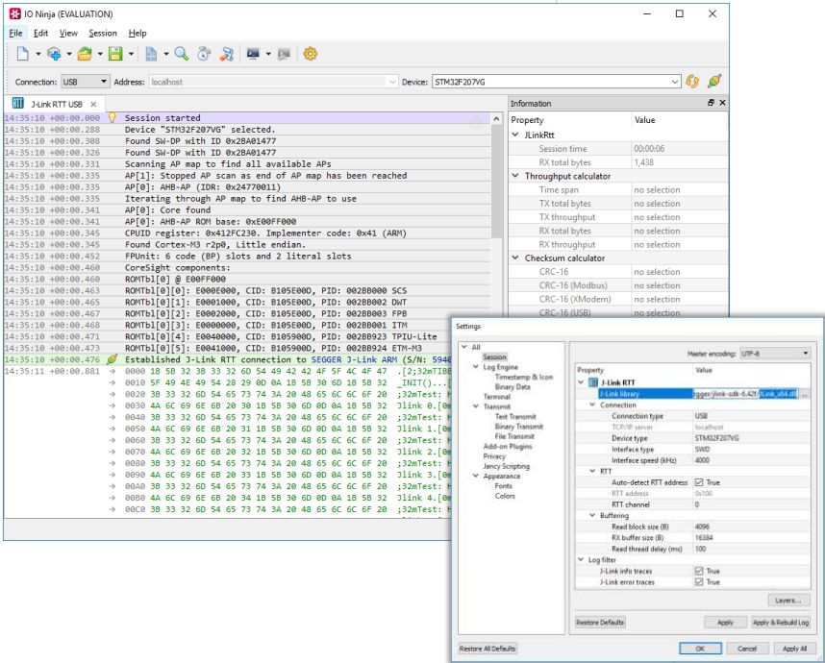Screen dimensions: 825x663
Task: Click the magnifier Find icon
Action: point(182,54)
